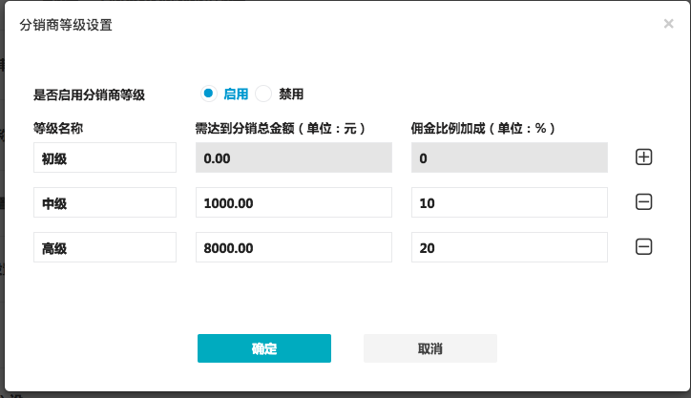This screenshot has width=691, height=398.
Task: Click the 等级名称 column header
Action: [x=58, y=128]
